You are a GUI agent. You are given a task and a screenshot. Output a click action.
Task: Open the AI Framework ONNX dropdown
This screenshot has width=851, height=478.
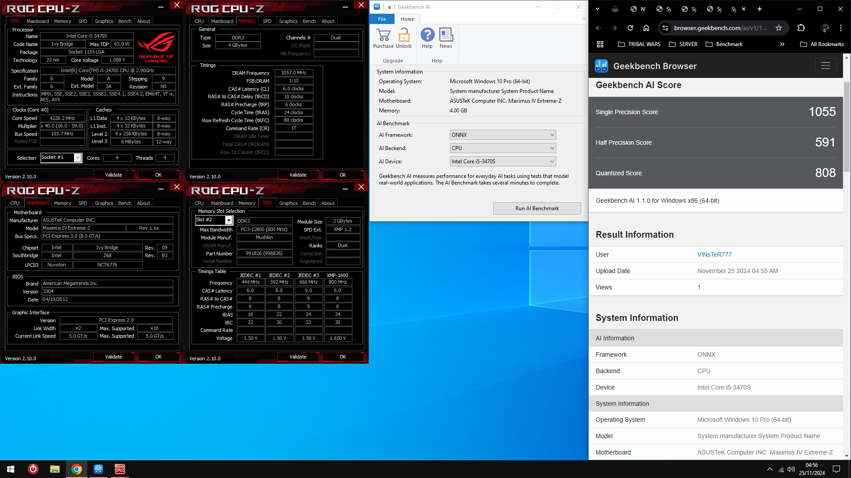503,135
